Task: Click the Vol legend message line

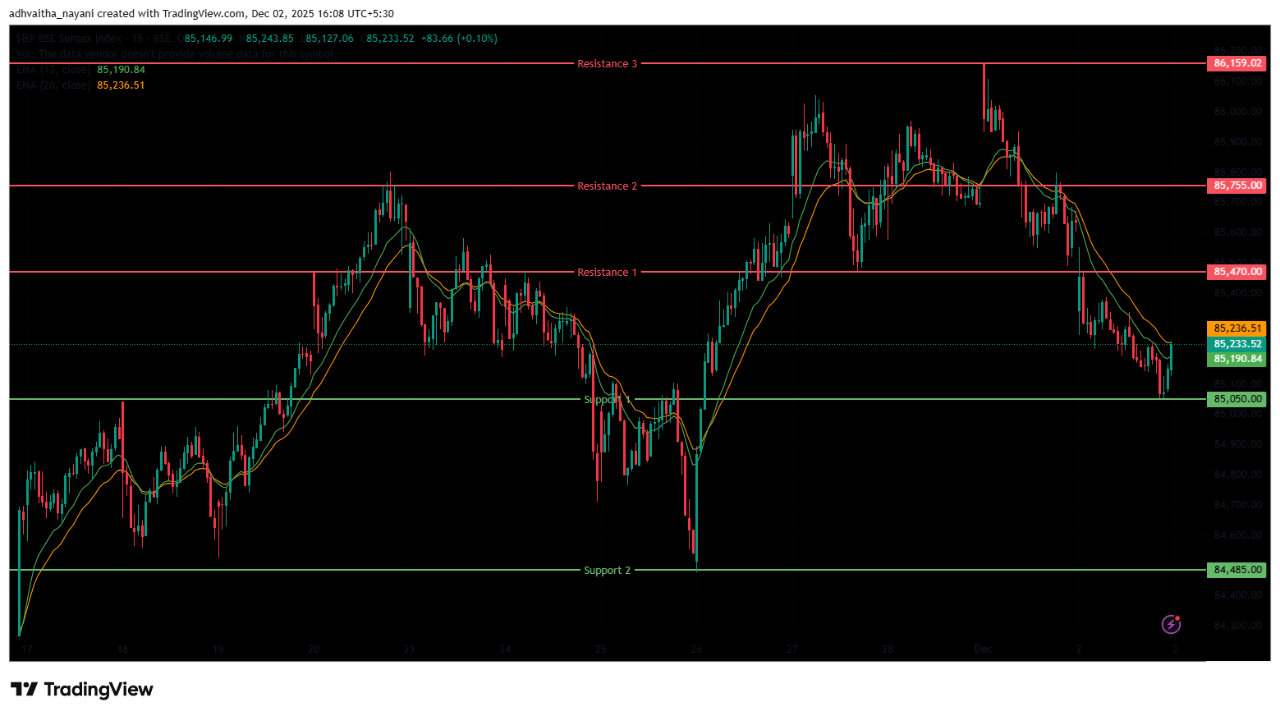Action: [176, 54]
